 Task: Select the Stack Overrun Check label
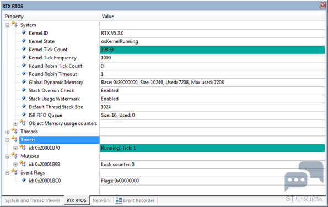click(x=51, y=90)
